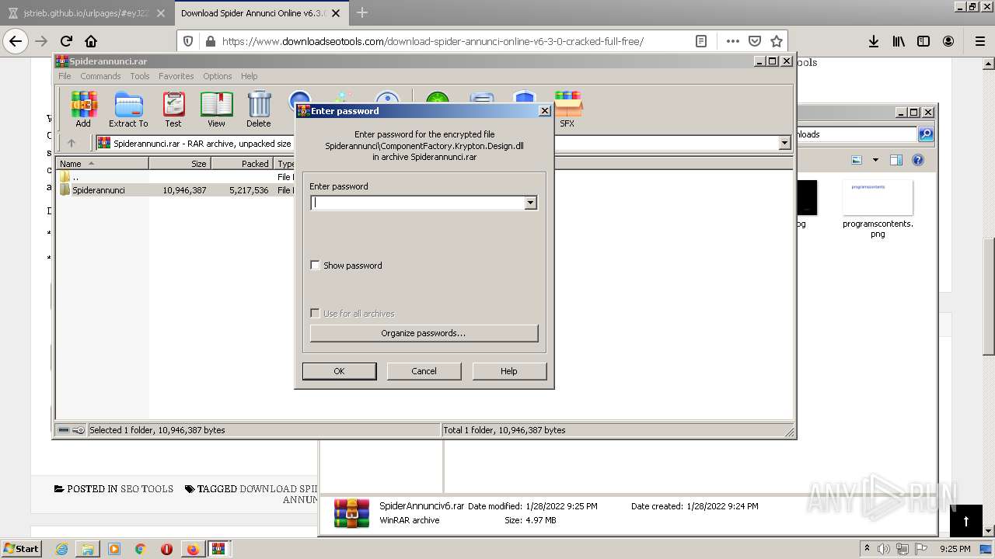Open the Options menu in WinRAR
The image size is (995, 559).
point(218,76)
